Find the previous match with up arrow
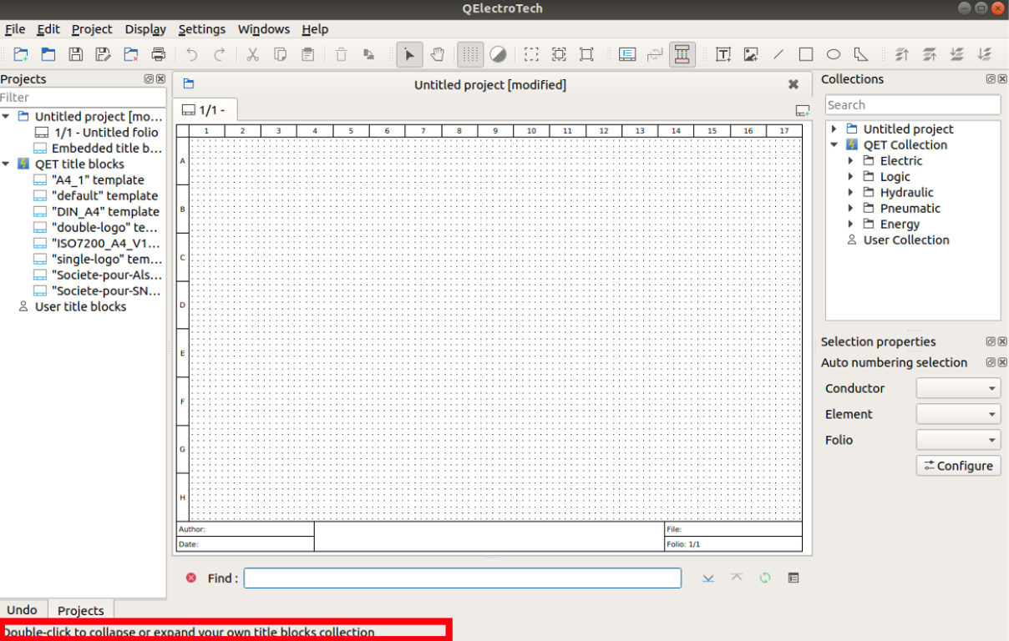Viewport: 1009px width, 641px height. pyautogui.click(x=737, y=578)
